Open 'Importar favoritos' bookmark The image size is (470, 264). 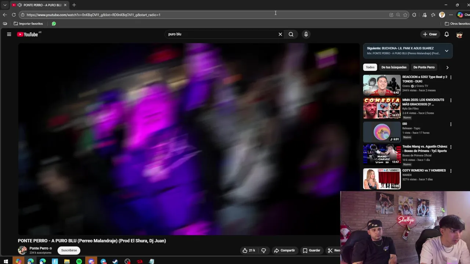[28, 23]
